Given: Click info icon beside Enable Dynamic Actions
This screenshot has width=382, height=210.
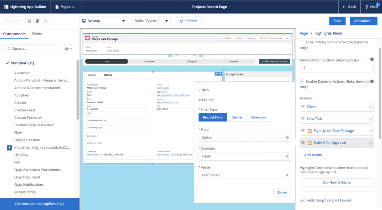Looking at the screenshot, I should [x=372, y=81].
